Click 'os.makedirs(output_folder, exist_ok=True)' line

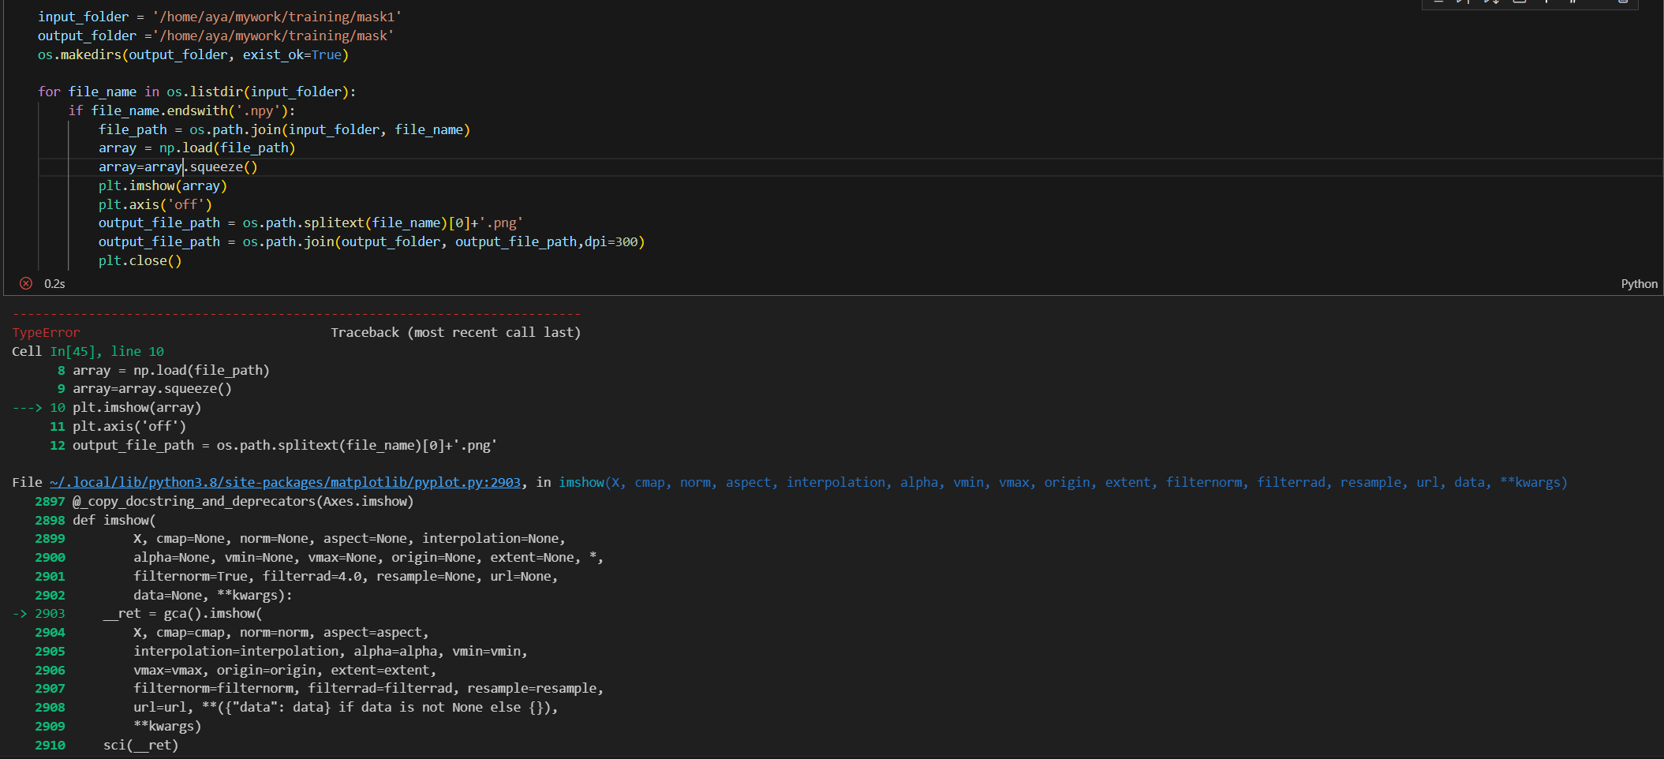pos(193,54)
